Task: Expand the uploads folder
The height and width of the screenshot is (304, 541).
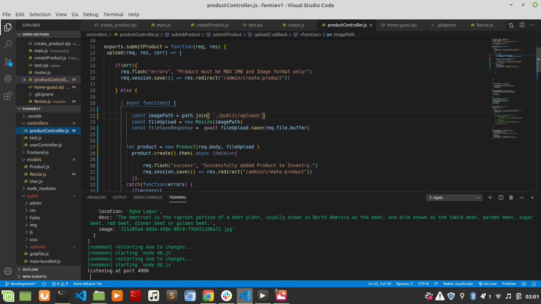Action: coord(37,246)
